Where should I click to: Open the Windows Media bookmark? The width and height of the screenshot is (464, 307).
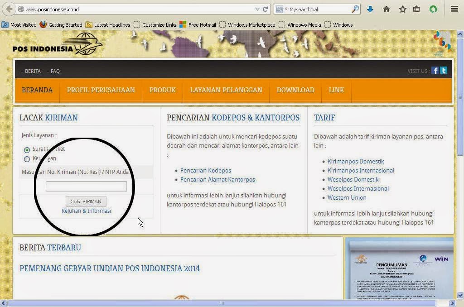click(300, 25)
